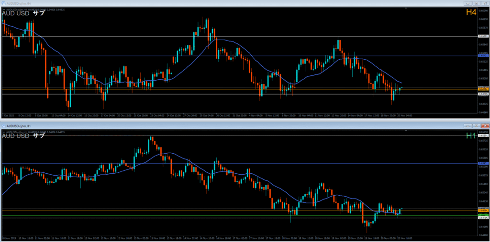The width and height of the screenshot is (490, 242).
Task: Maximize the AUDUSD H1 chart window
Action: pos(476,126)
